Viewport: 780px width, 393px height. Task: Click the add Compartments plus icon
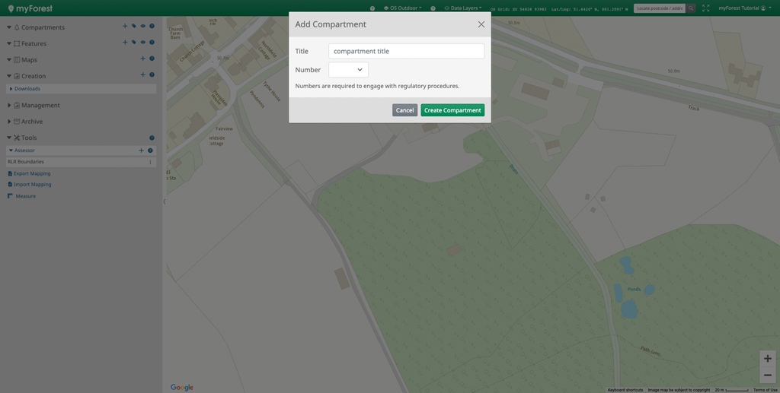(125, 27)
